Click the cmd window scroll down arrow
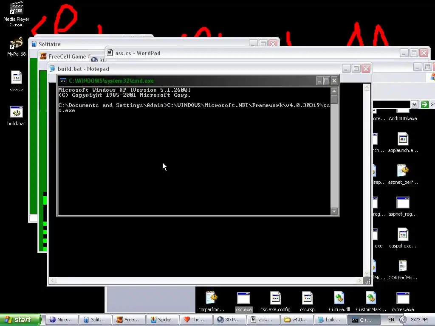 click(x=334, y=211)
